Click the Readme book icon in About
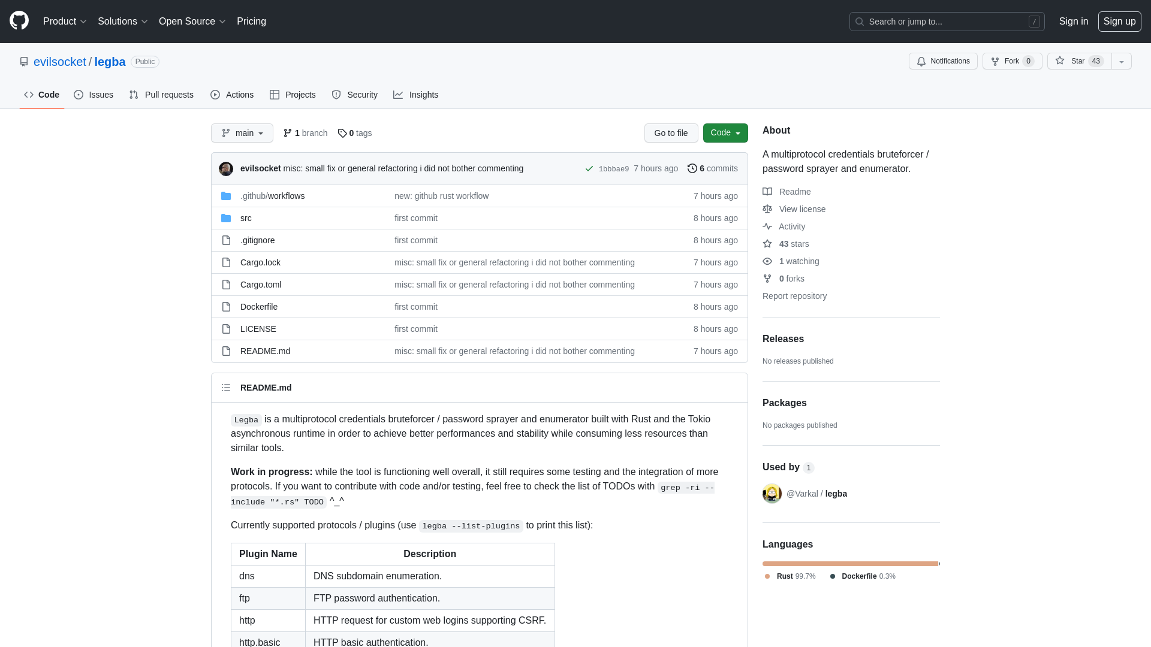The height and width of the screenshot is (647, 1151). tap(767, 192)
